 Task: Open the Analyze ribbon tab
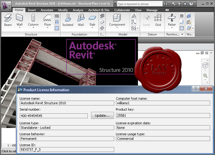point(78,10)
